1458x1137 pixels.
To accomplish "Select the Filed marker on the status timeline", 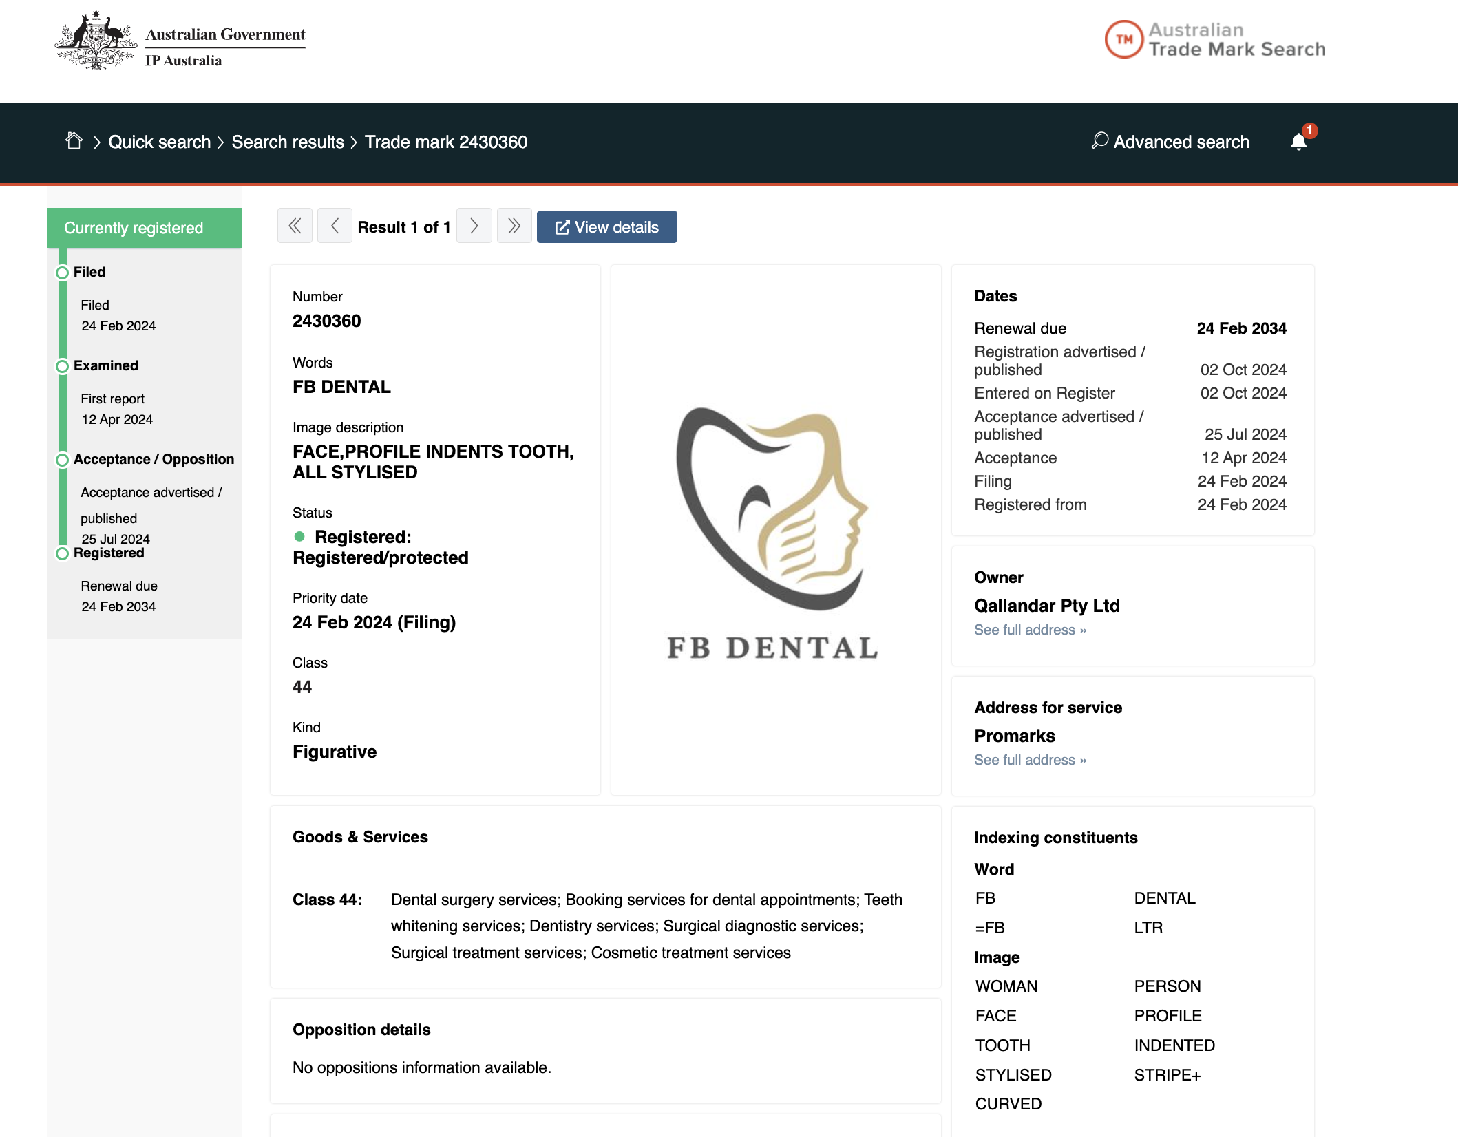I will pos(61,271).
